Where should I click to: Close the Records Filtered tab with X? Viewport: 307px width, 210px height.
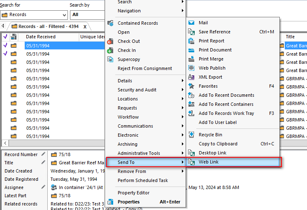[x=85, y=27]
